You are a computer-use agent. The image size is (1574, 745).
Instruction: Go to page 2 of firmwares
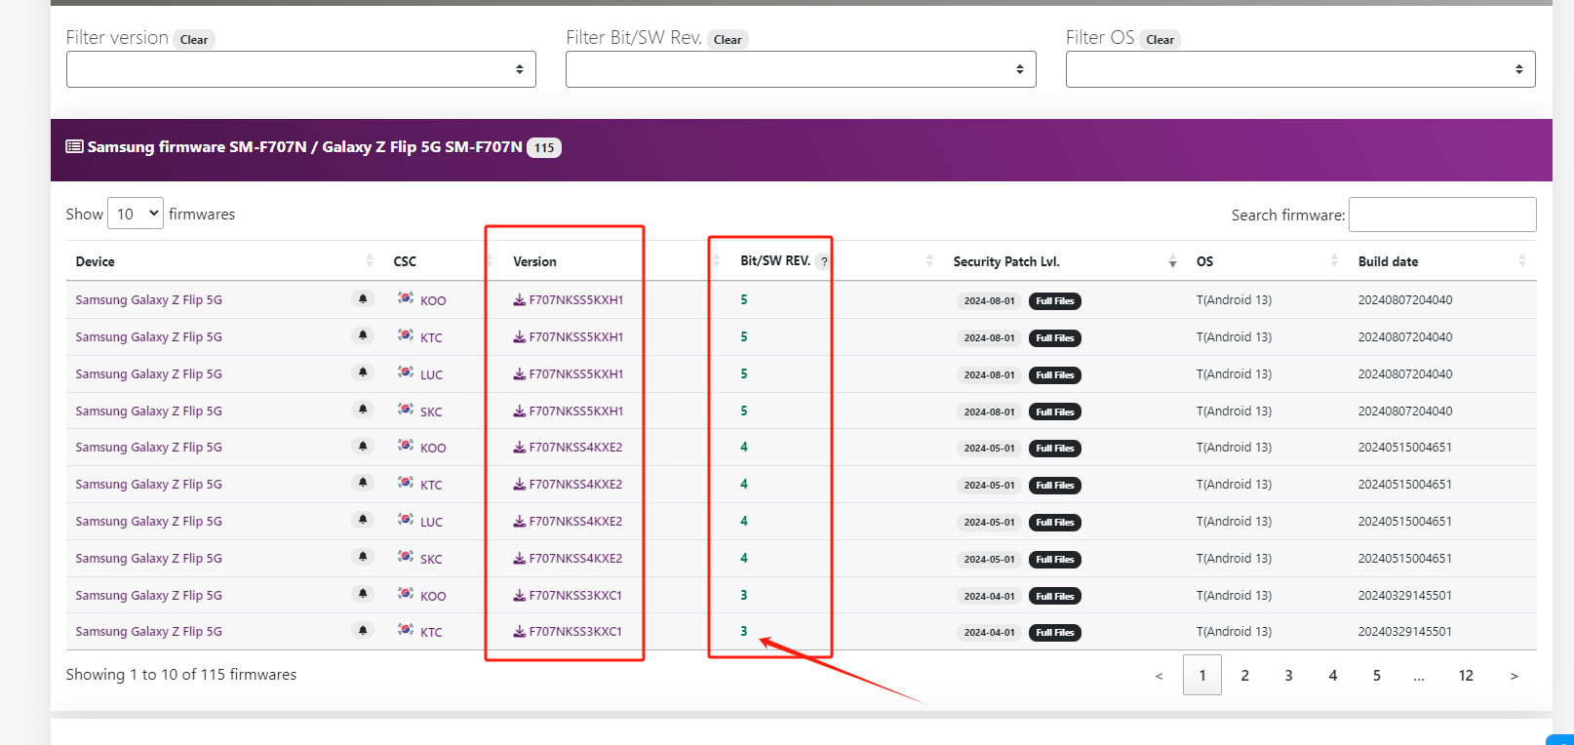[1245, 675]
